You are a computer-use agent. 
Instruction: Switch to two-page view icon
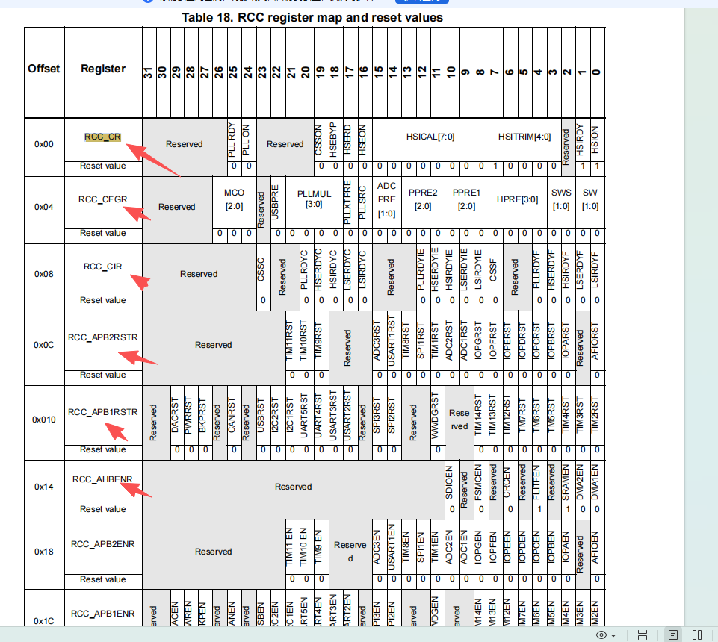697,635
